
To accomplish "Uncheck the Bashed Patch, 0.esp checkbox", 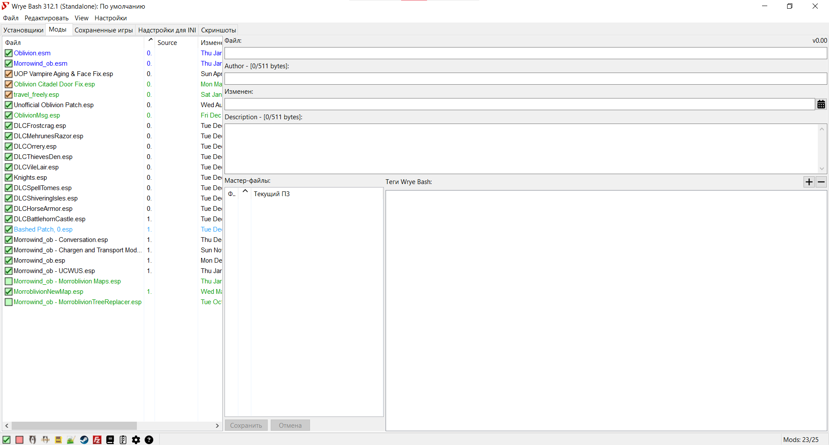I will click(9, 229).
